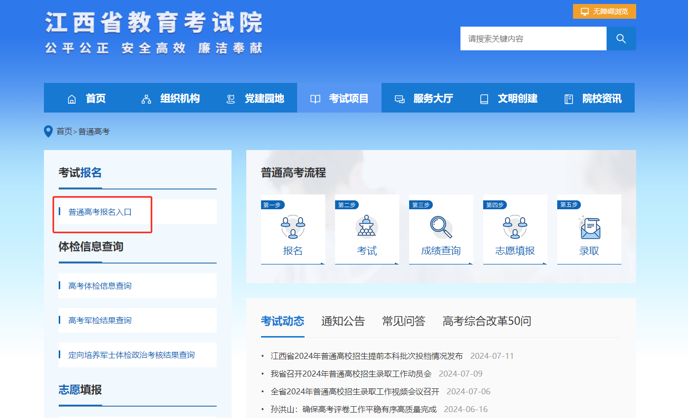Click the 第一步 step badge
Image resolution: width=688 pixels, height=418 pixels.
(x=272, y=205)
